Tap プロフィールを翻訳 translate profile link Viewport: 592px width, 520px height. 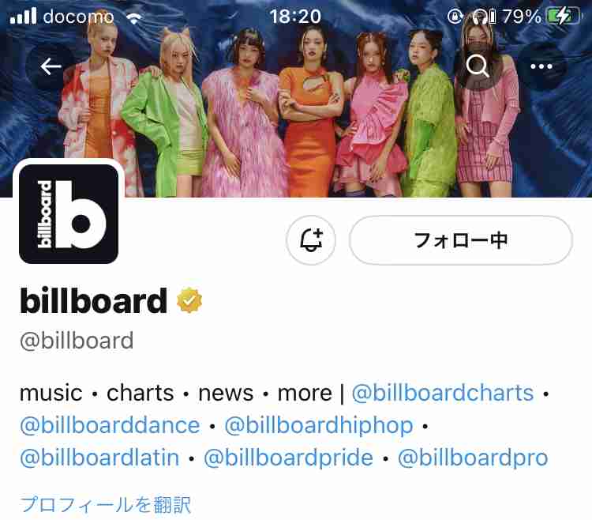pyautogui.click(x=106, y=505)
